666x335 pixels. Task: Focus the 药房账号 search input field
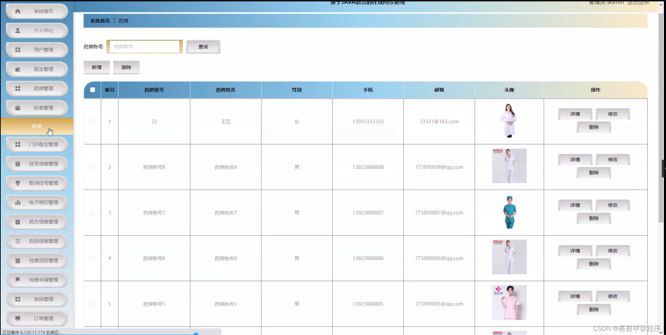click(x=145, y=47)
